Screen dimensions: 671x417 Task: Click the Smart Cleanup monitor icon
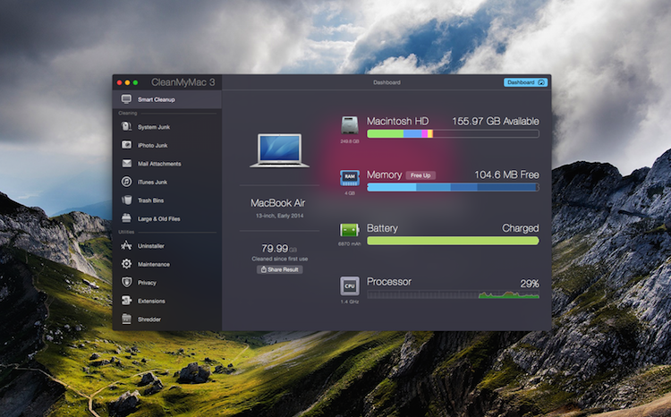pyautogui.click(x=126, y=99)
